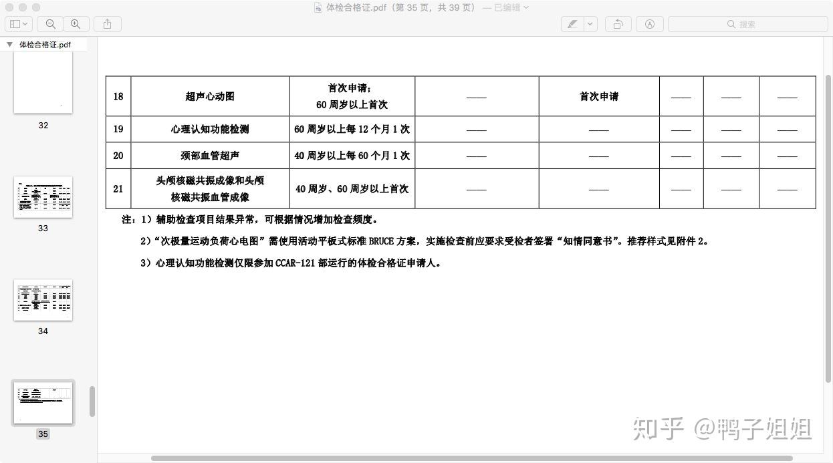Click the rotate page icon

click(618, 24)
